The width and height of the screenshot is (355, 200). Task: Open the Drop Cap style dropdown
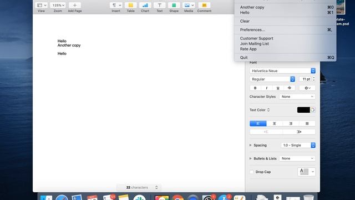pos(306,172)
